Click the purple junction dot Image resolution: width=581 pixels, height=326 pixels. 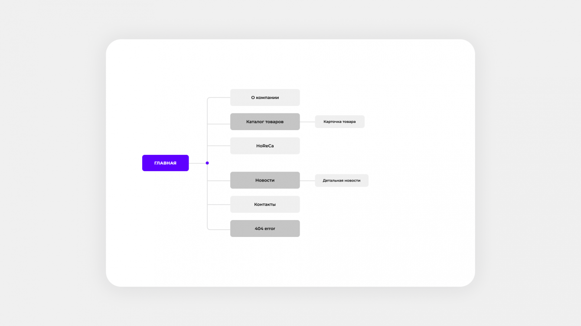tap(207, 163)
